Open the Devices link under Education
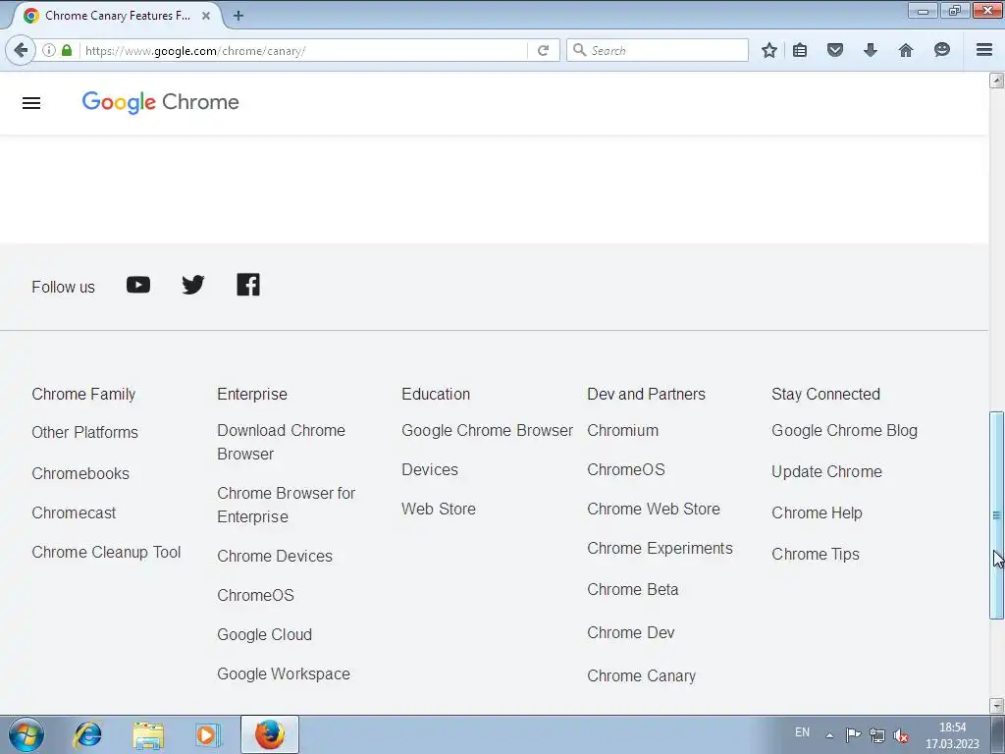 tap(430, 469)
